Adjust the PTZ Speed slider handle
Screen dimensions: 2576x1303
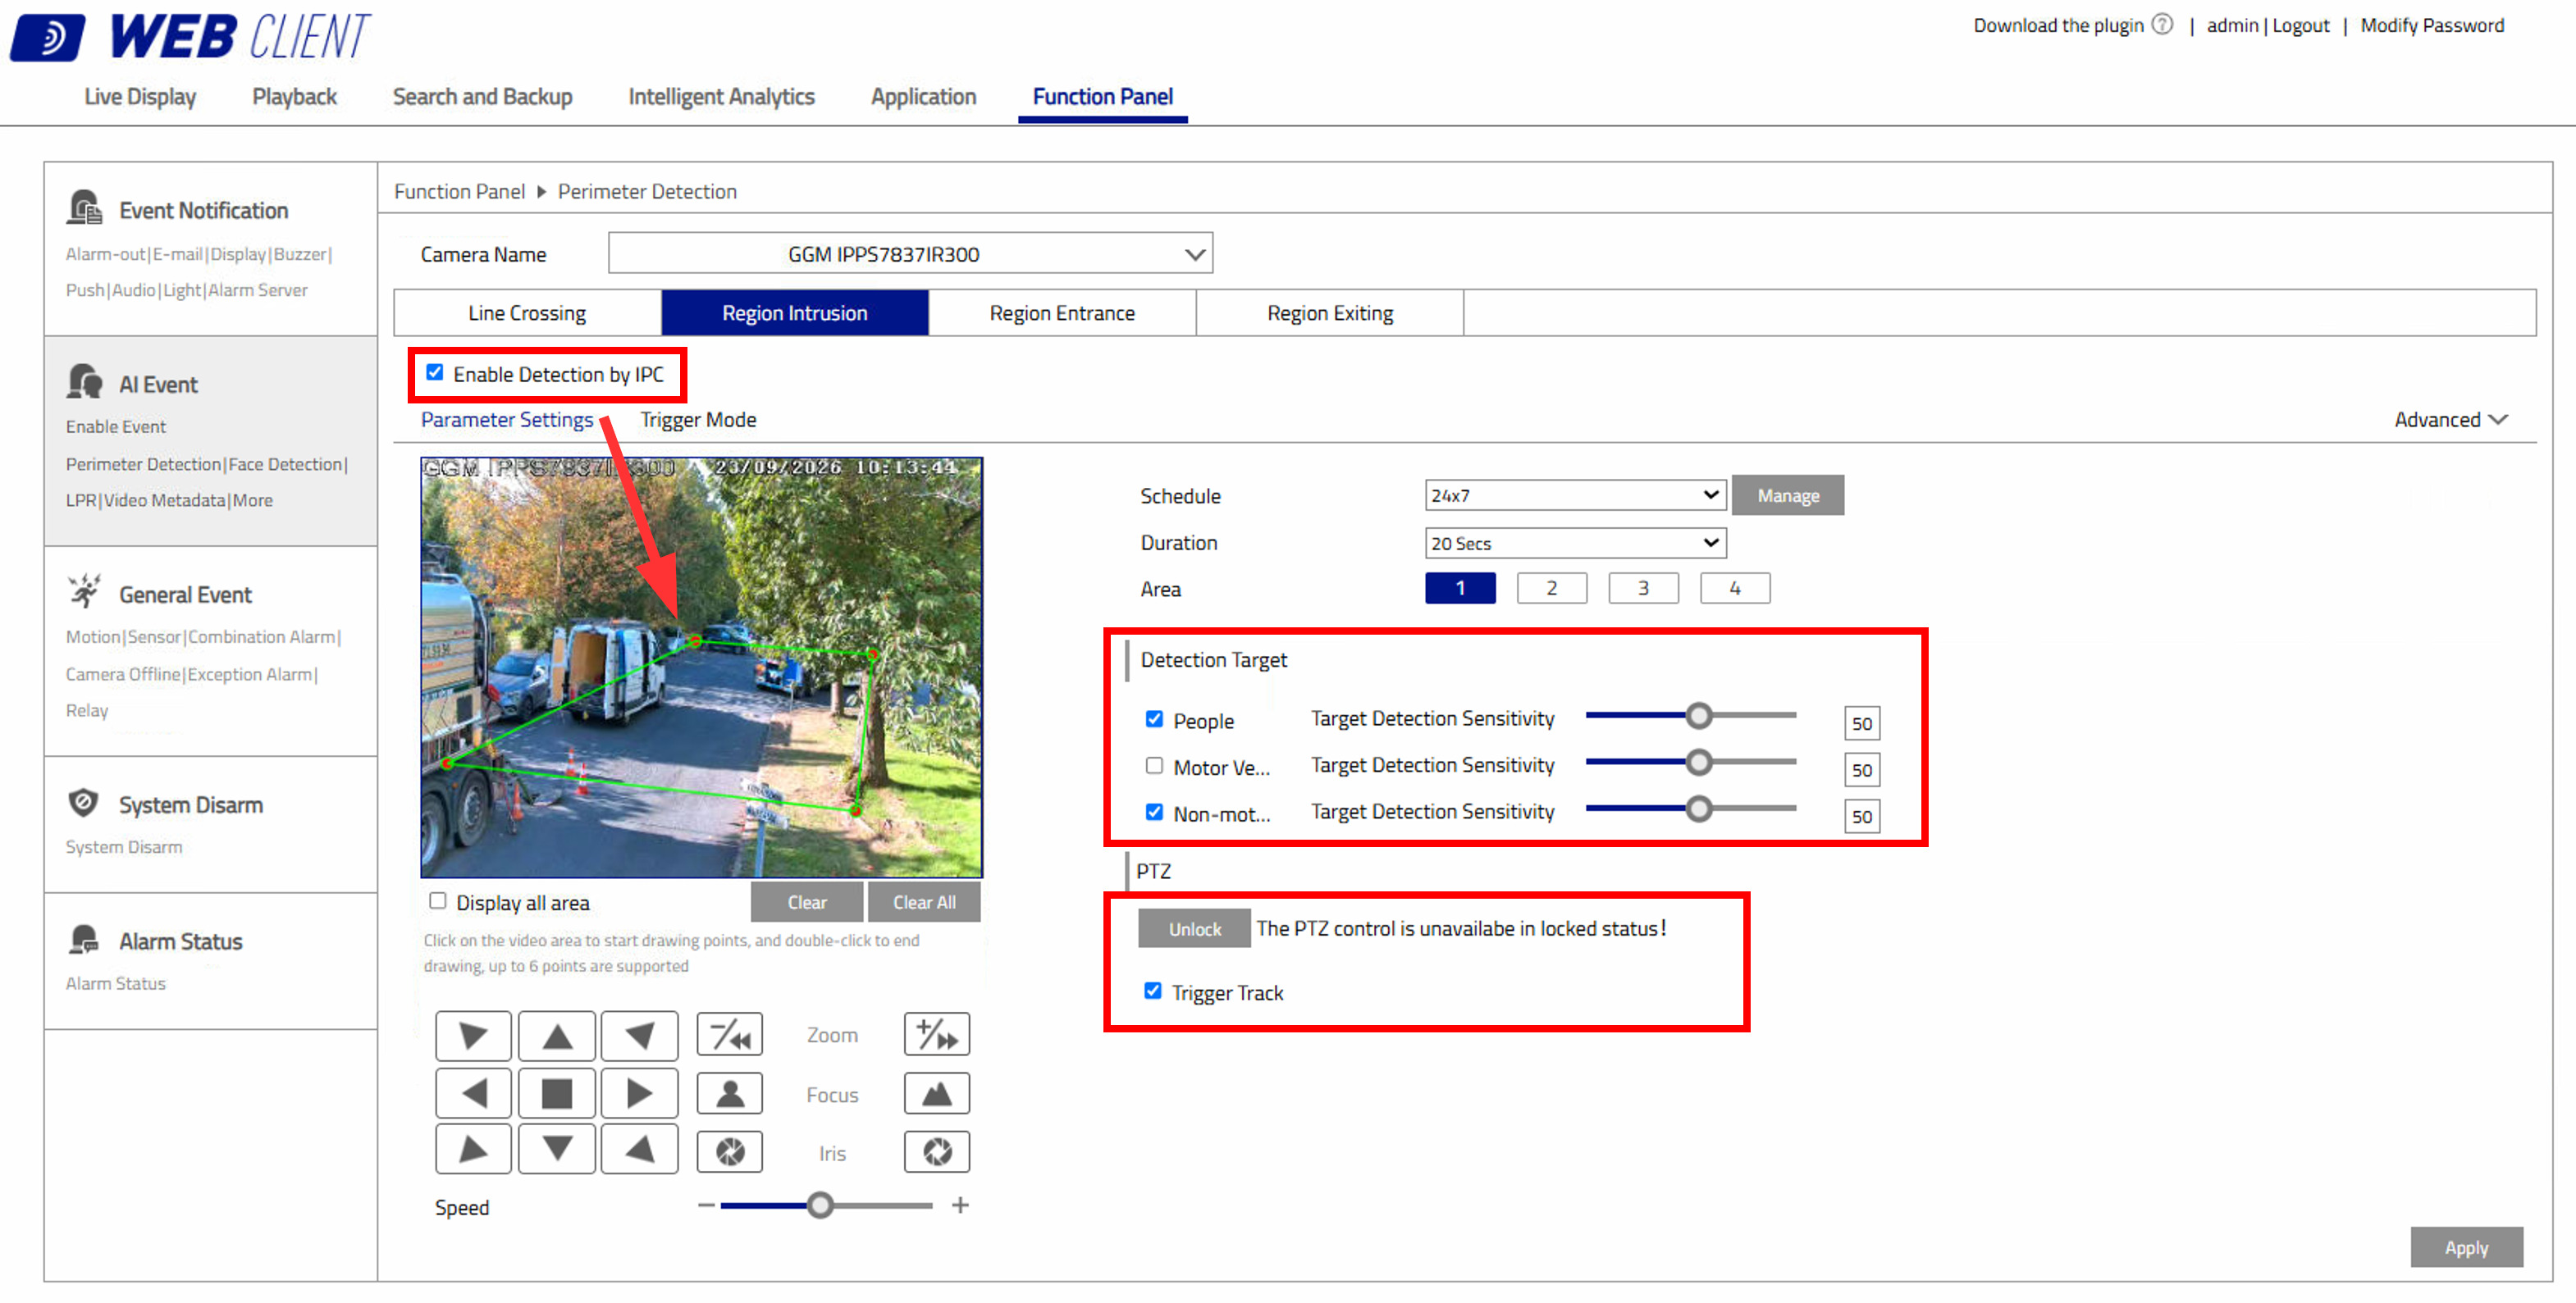click(x=820, y=1206)
